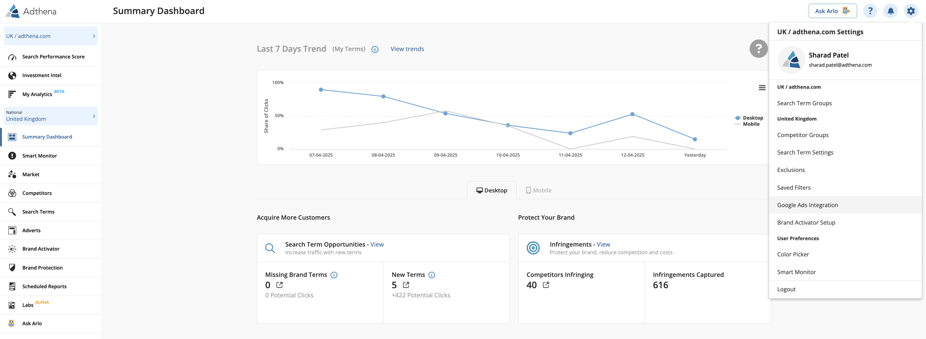Screen dimensions: 926x339
Task: Click the Market bubbles icon
Action: click(x=12, y=174)
